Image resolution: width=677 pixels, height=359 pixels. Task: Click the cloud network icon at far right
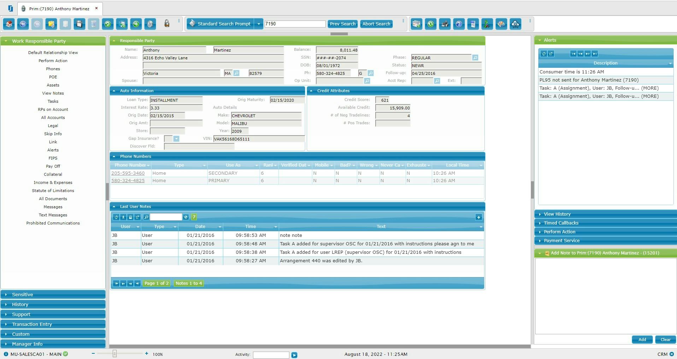(516, 24)
